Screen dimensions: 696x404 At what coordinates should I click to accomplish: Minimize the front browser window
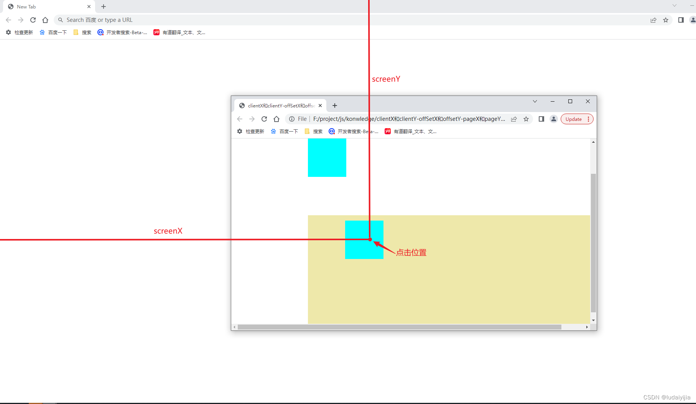pyautogui.click(x=553, y=101)
